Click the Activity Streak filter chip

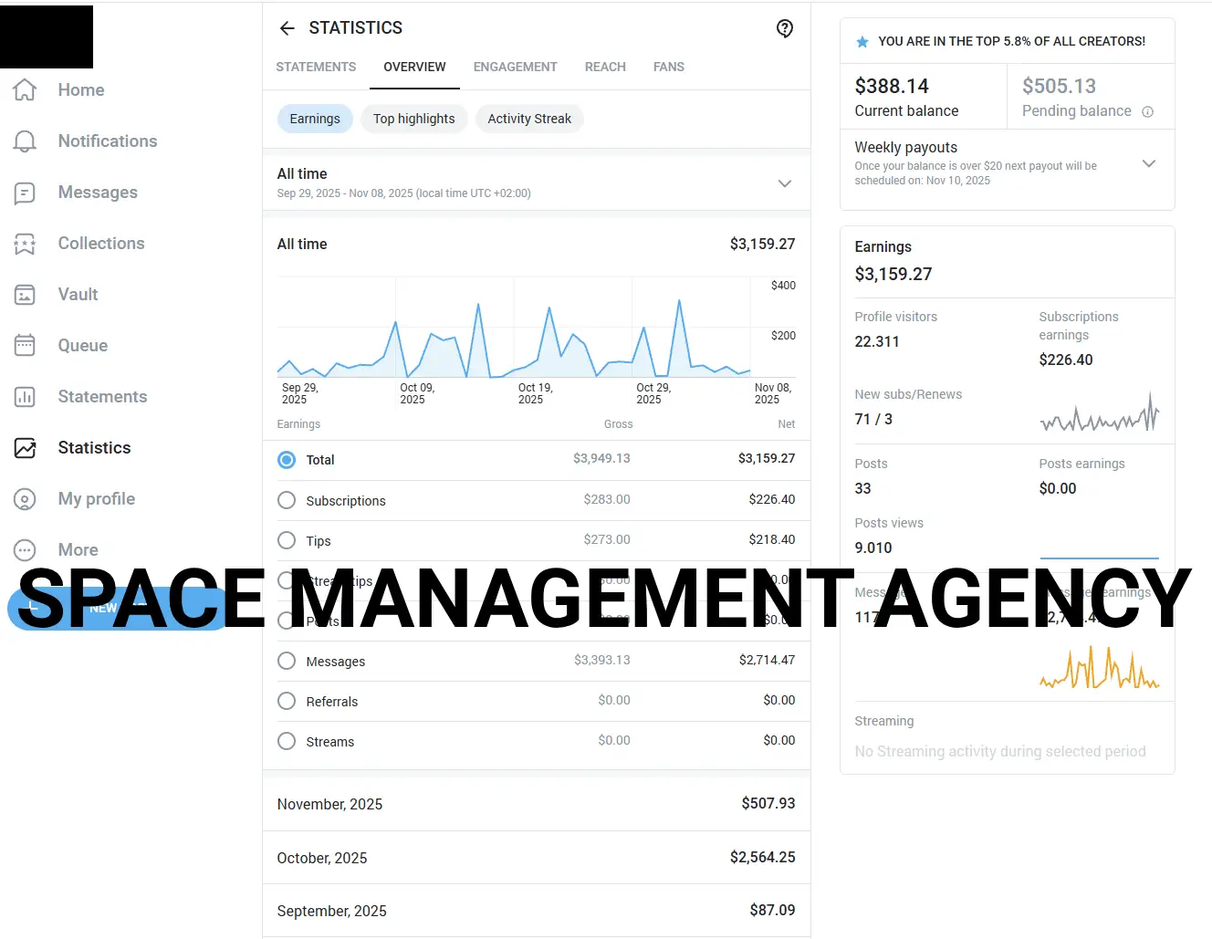[x=529, y=119]
